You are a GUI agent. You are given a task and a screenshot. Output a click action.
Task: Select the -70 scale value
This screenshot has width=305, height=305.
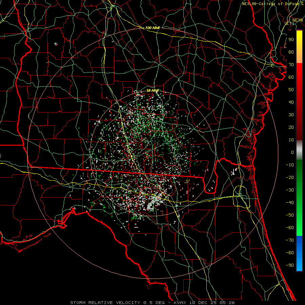pyautogui.click(x=290, y=240)
